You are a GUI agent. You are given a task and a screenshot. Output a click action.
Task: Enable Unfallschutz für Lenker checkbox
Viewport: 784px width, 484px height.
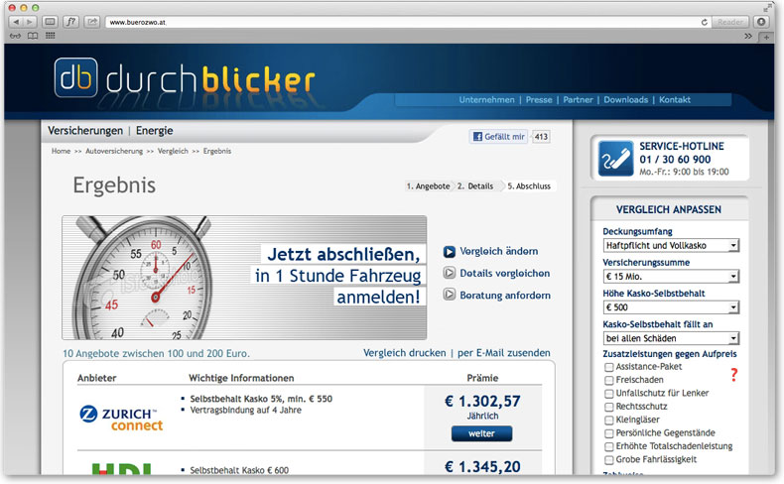pos(608,394)
